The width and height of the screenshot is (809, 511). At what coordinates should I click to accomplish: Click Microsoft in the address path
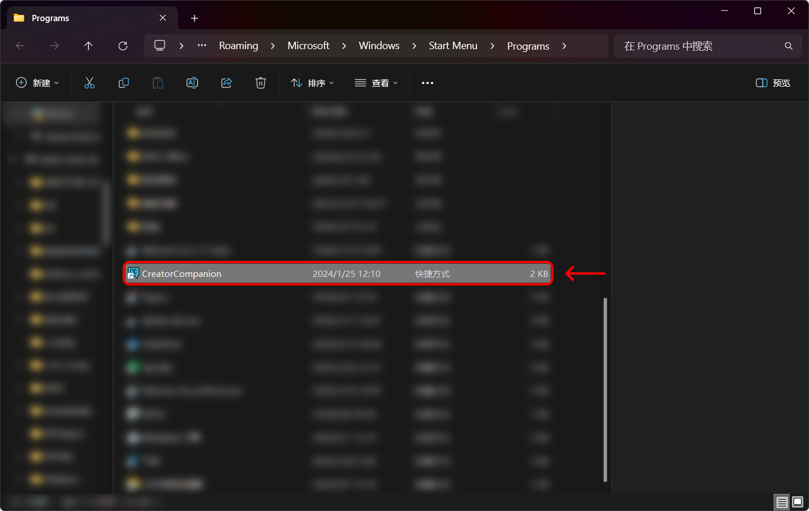(309, 46)
